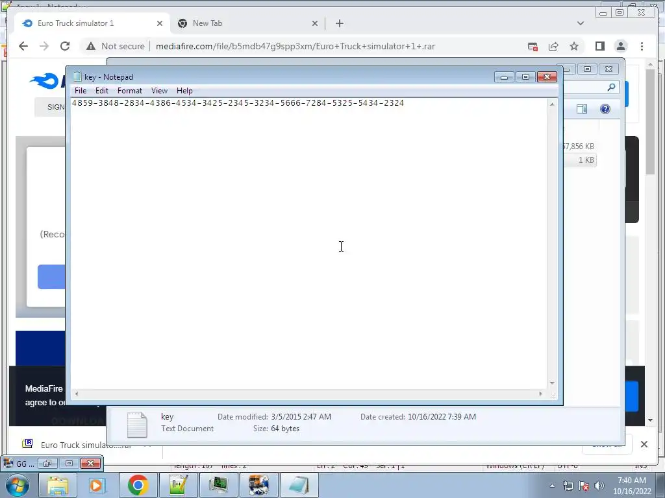Click Chrome page scrollbar down arrow
This screenshot has width=665, height=498.
point(651,420)
